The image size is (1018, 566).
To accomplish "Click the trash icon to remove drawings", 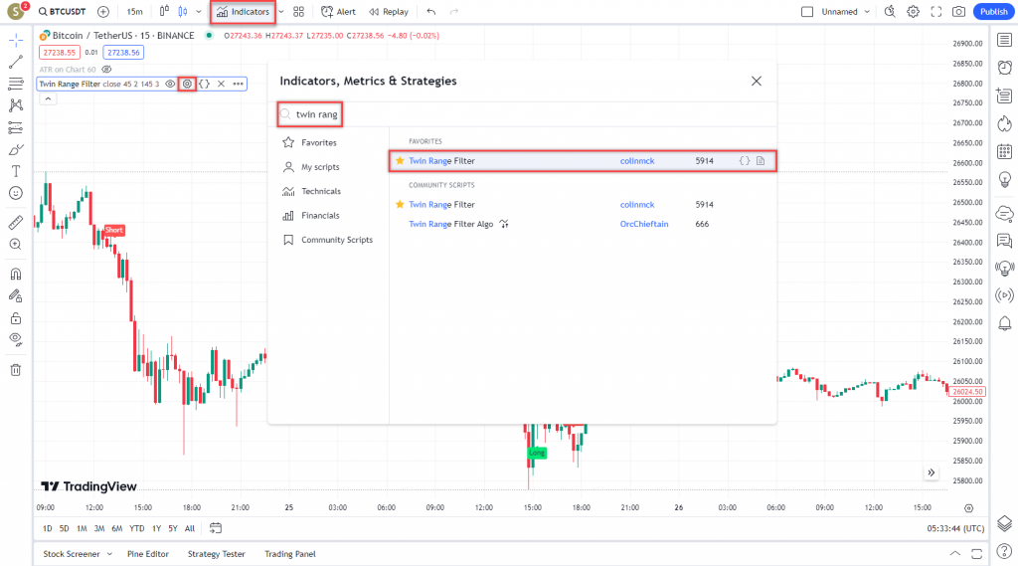I will click(15, 370).
